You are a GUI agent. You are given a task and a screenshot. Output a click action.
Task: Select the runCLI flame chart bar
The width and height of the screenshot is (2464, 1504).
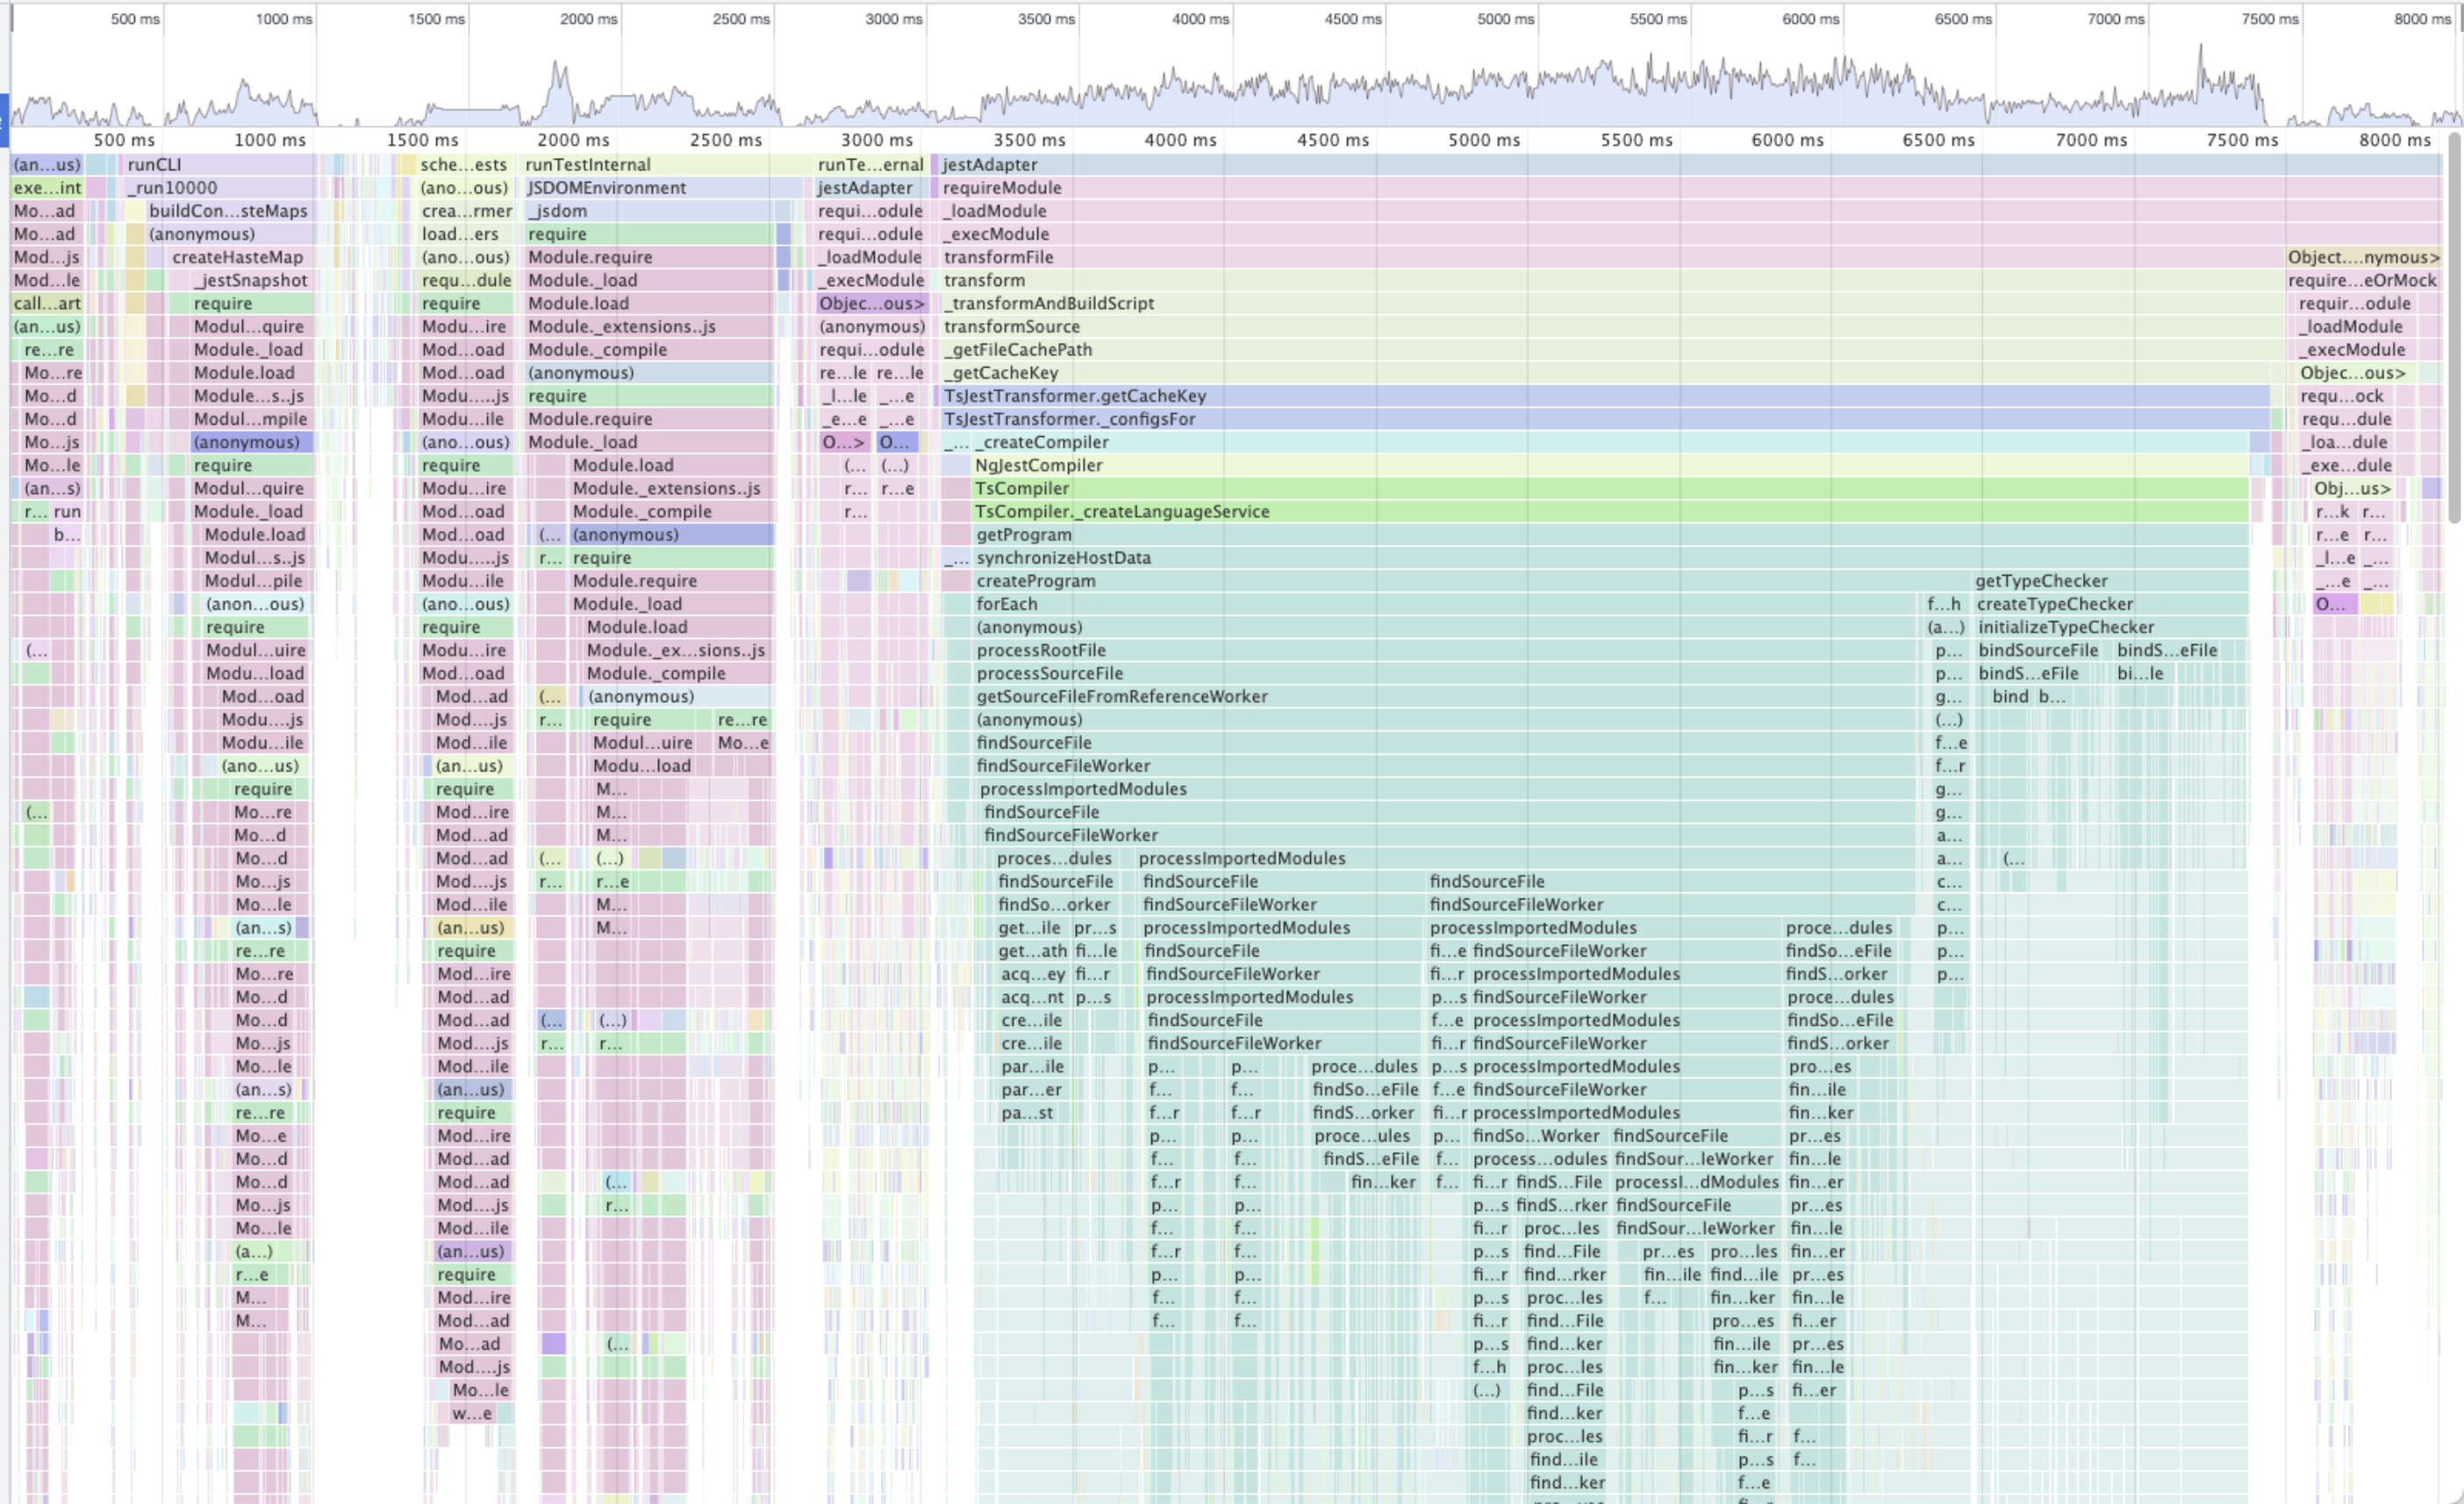(x=220, y=165)
